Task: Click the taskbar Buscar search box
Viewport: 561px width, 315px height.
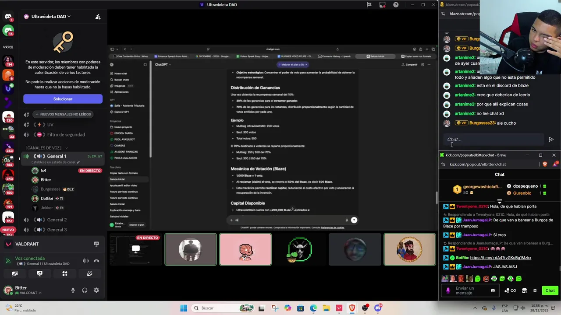Action: tap(224, 308)
